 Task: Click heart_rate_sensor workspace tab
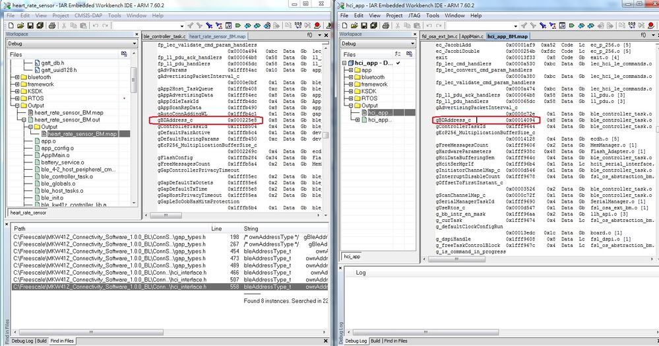click(28, 213)
